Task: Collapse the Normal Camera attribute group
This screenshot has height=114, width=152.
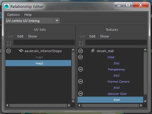Action: (x=81, y=81)
